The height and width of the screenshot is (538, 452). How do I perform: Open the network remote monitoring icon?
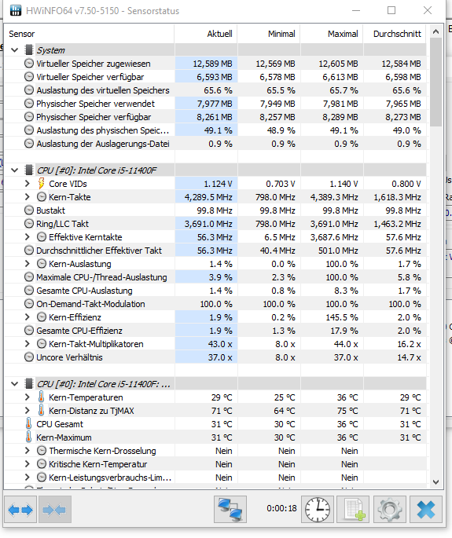pos(230,510)
